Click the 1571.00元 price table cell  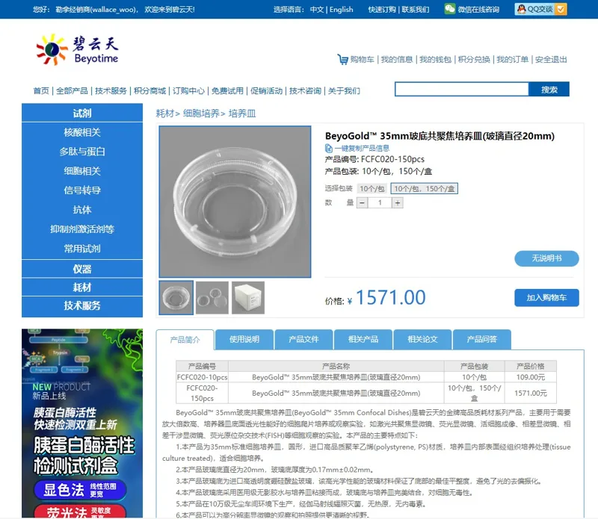click(530, 393)
